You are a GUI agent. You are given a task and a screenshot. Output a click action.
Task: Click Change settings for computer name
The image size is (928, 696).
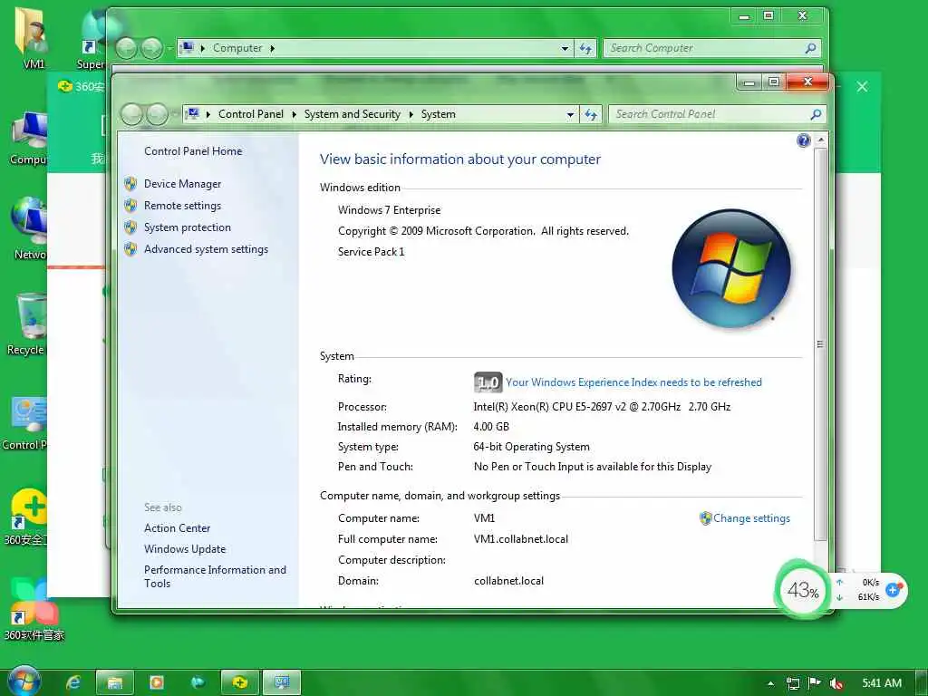tap(751, 518)
